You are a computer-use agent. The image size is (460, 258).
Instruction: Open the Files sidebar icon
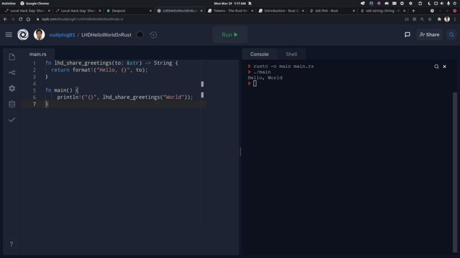tap(12, 57)
